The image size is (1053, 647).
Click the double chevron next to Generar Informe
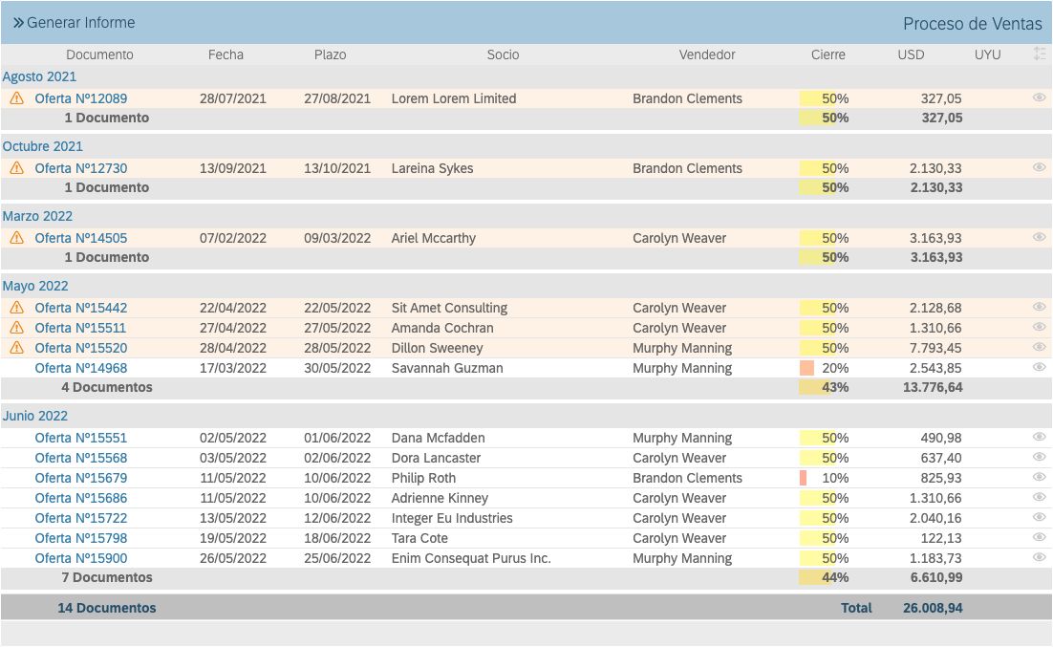pyautogui.click(x=18, y=23)
